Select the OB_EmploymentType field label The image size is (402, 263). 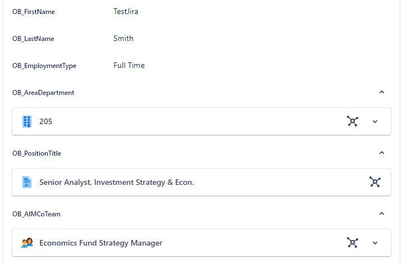[x=44, y=66]
